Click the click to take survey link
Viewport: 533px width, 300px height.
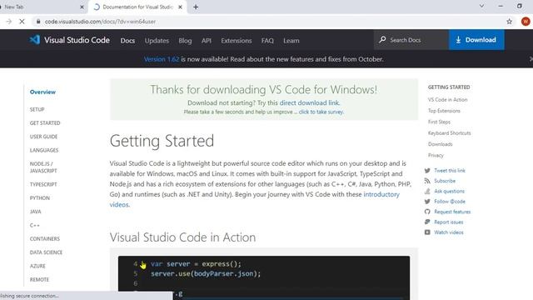click(x=321, y=112)
